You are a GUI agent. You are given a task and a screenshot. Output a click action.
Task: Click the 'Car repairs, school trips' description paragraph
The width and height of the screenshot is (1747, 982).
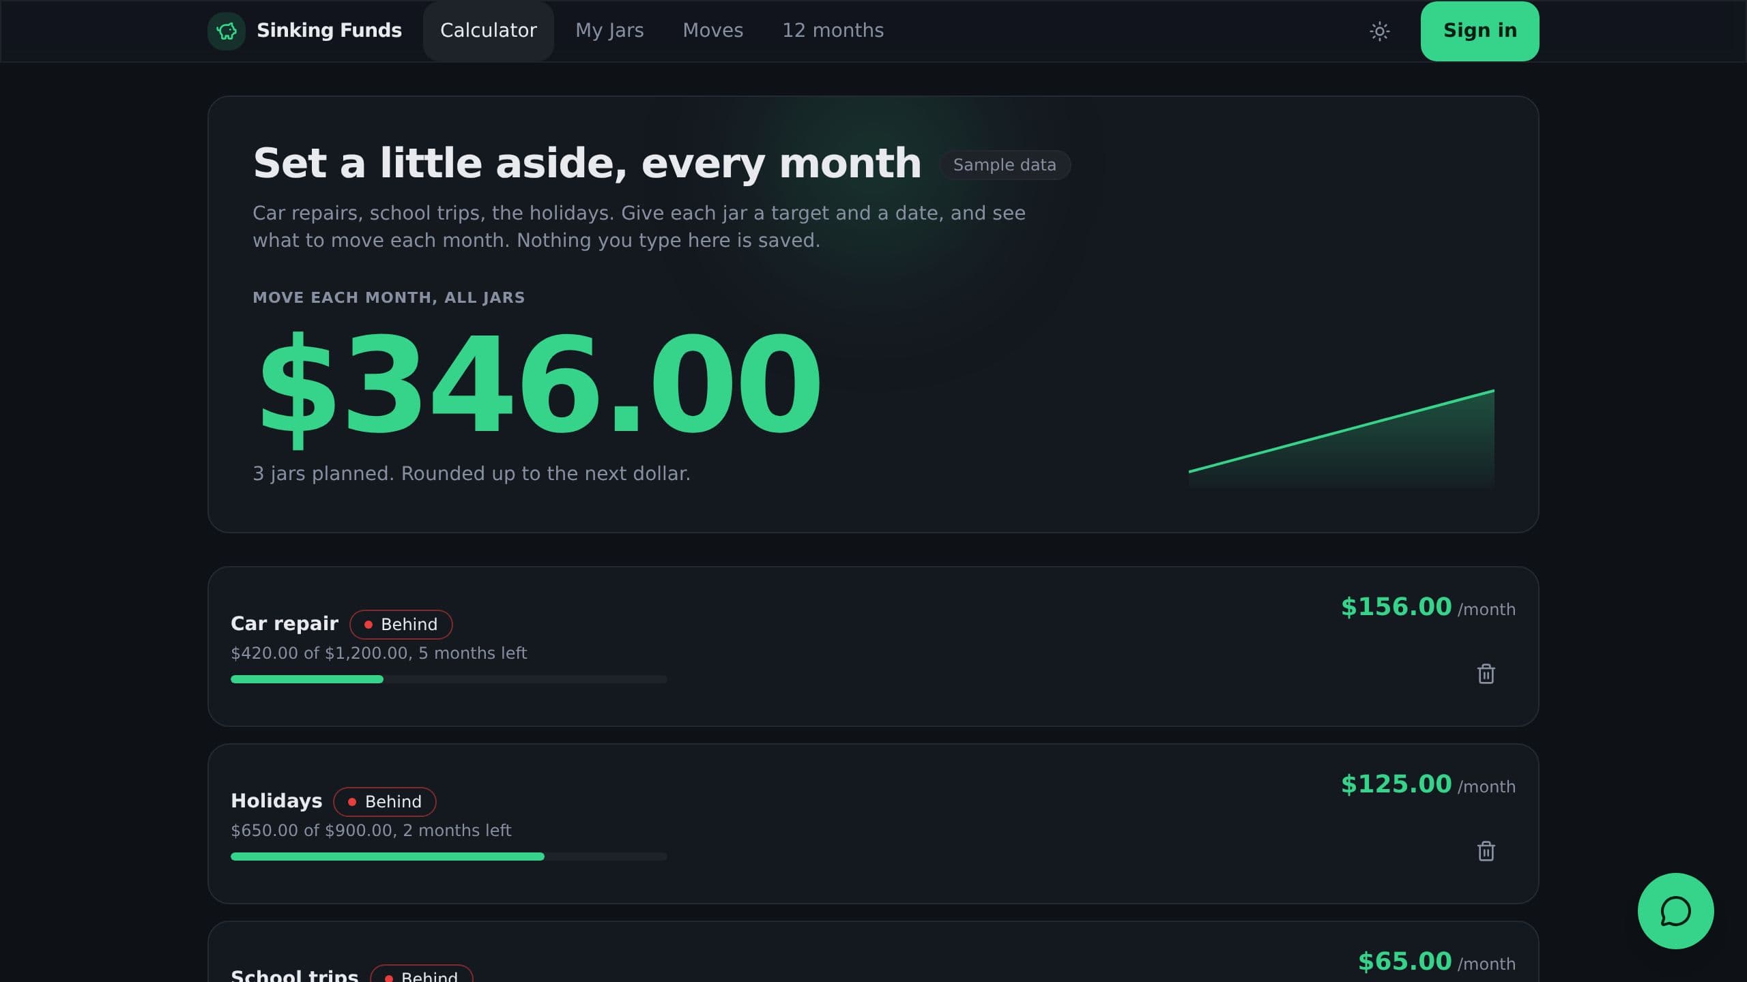coord(639,226)
